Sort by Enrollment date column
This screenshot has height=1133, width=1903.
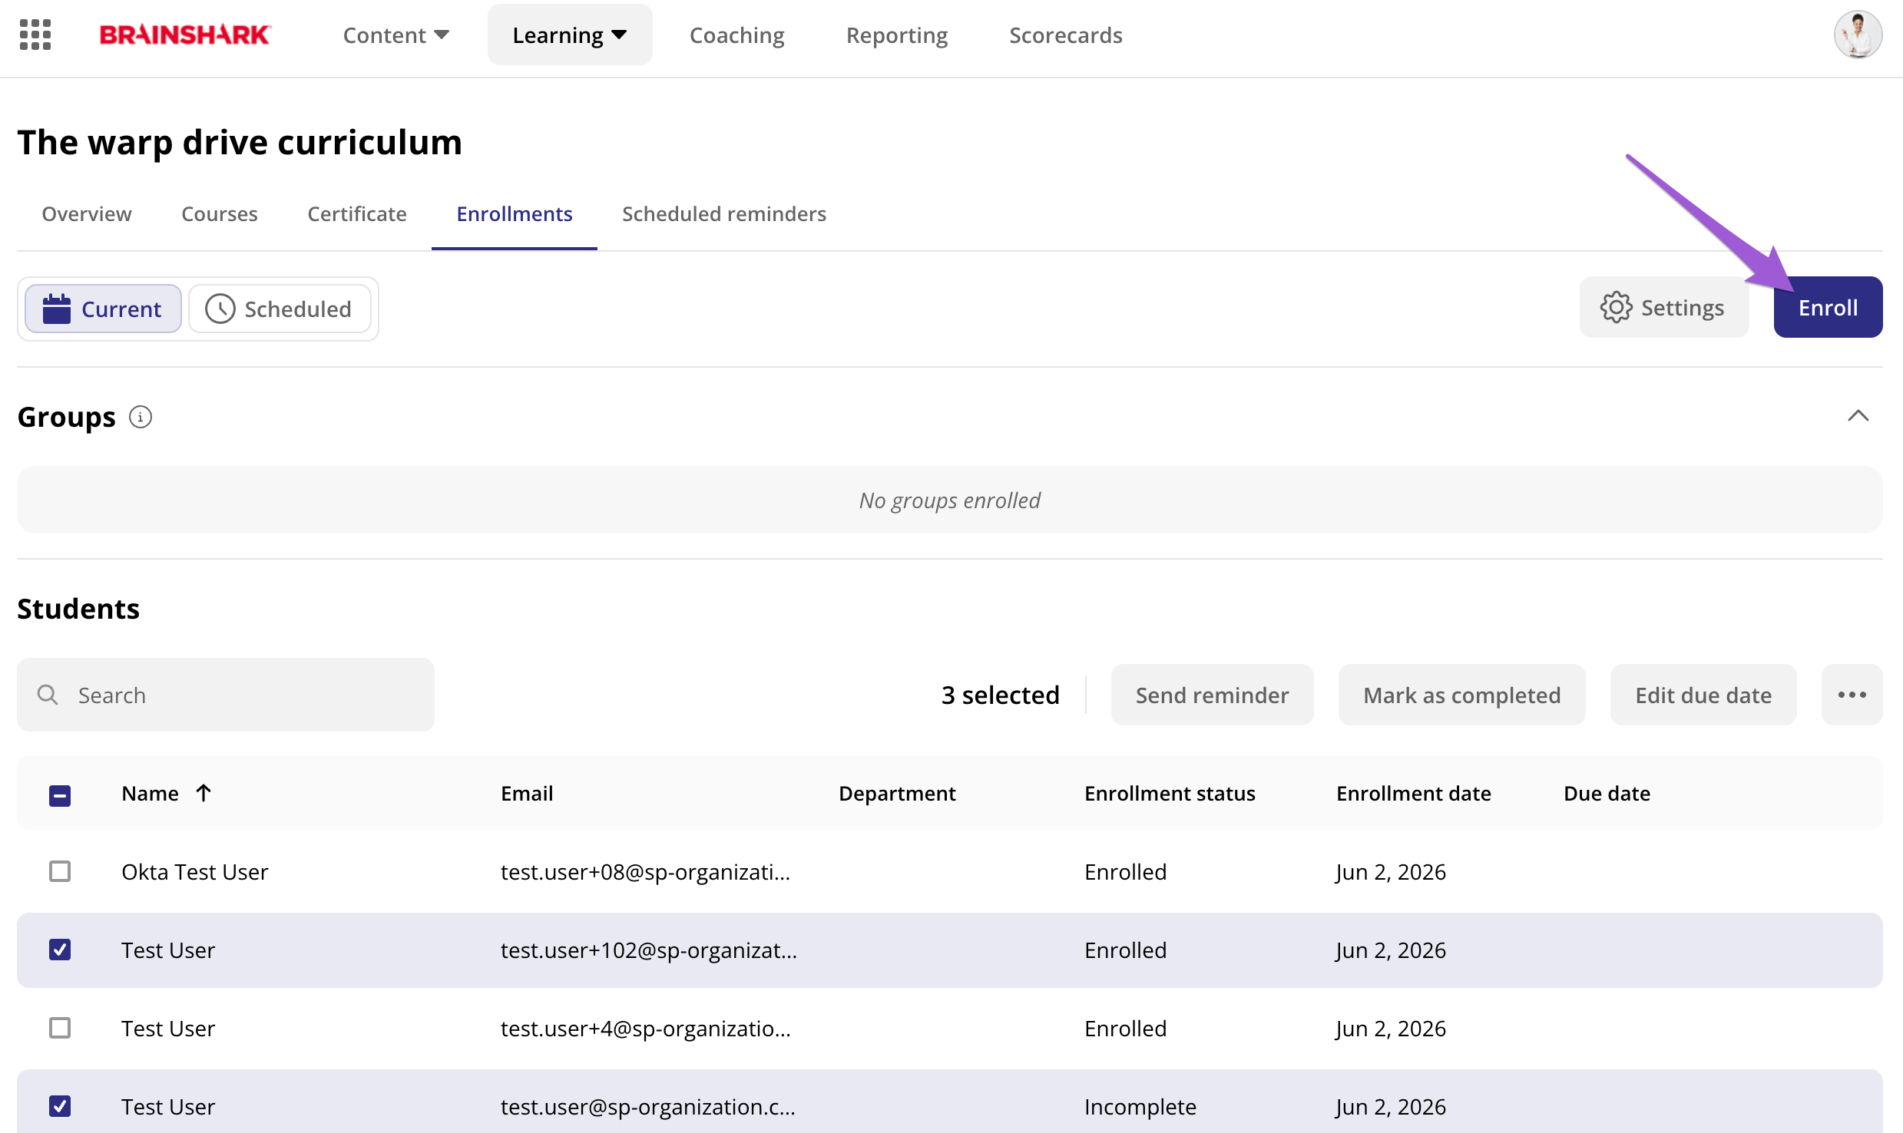[x=1413, y=793]
